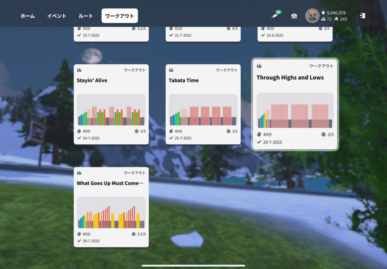This screenshot has width=387, height=269.
Task: Click stopwatch icon on Tabata Time card
Action: [x=171, y=131]
